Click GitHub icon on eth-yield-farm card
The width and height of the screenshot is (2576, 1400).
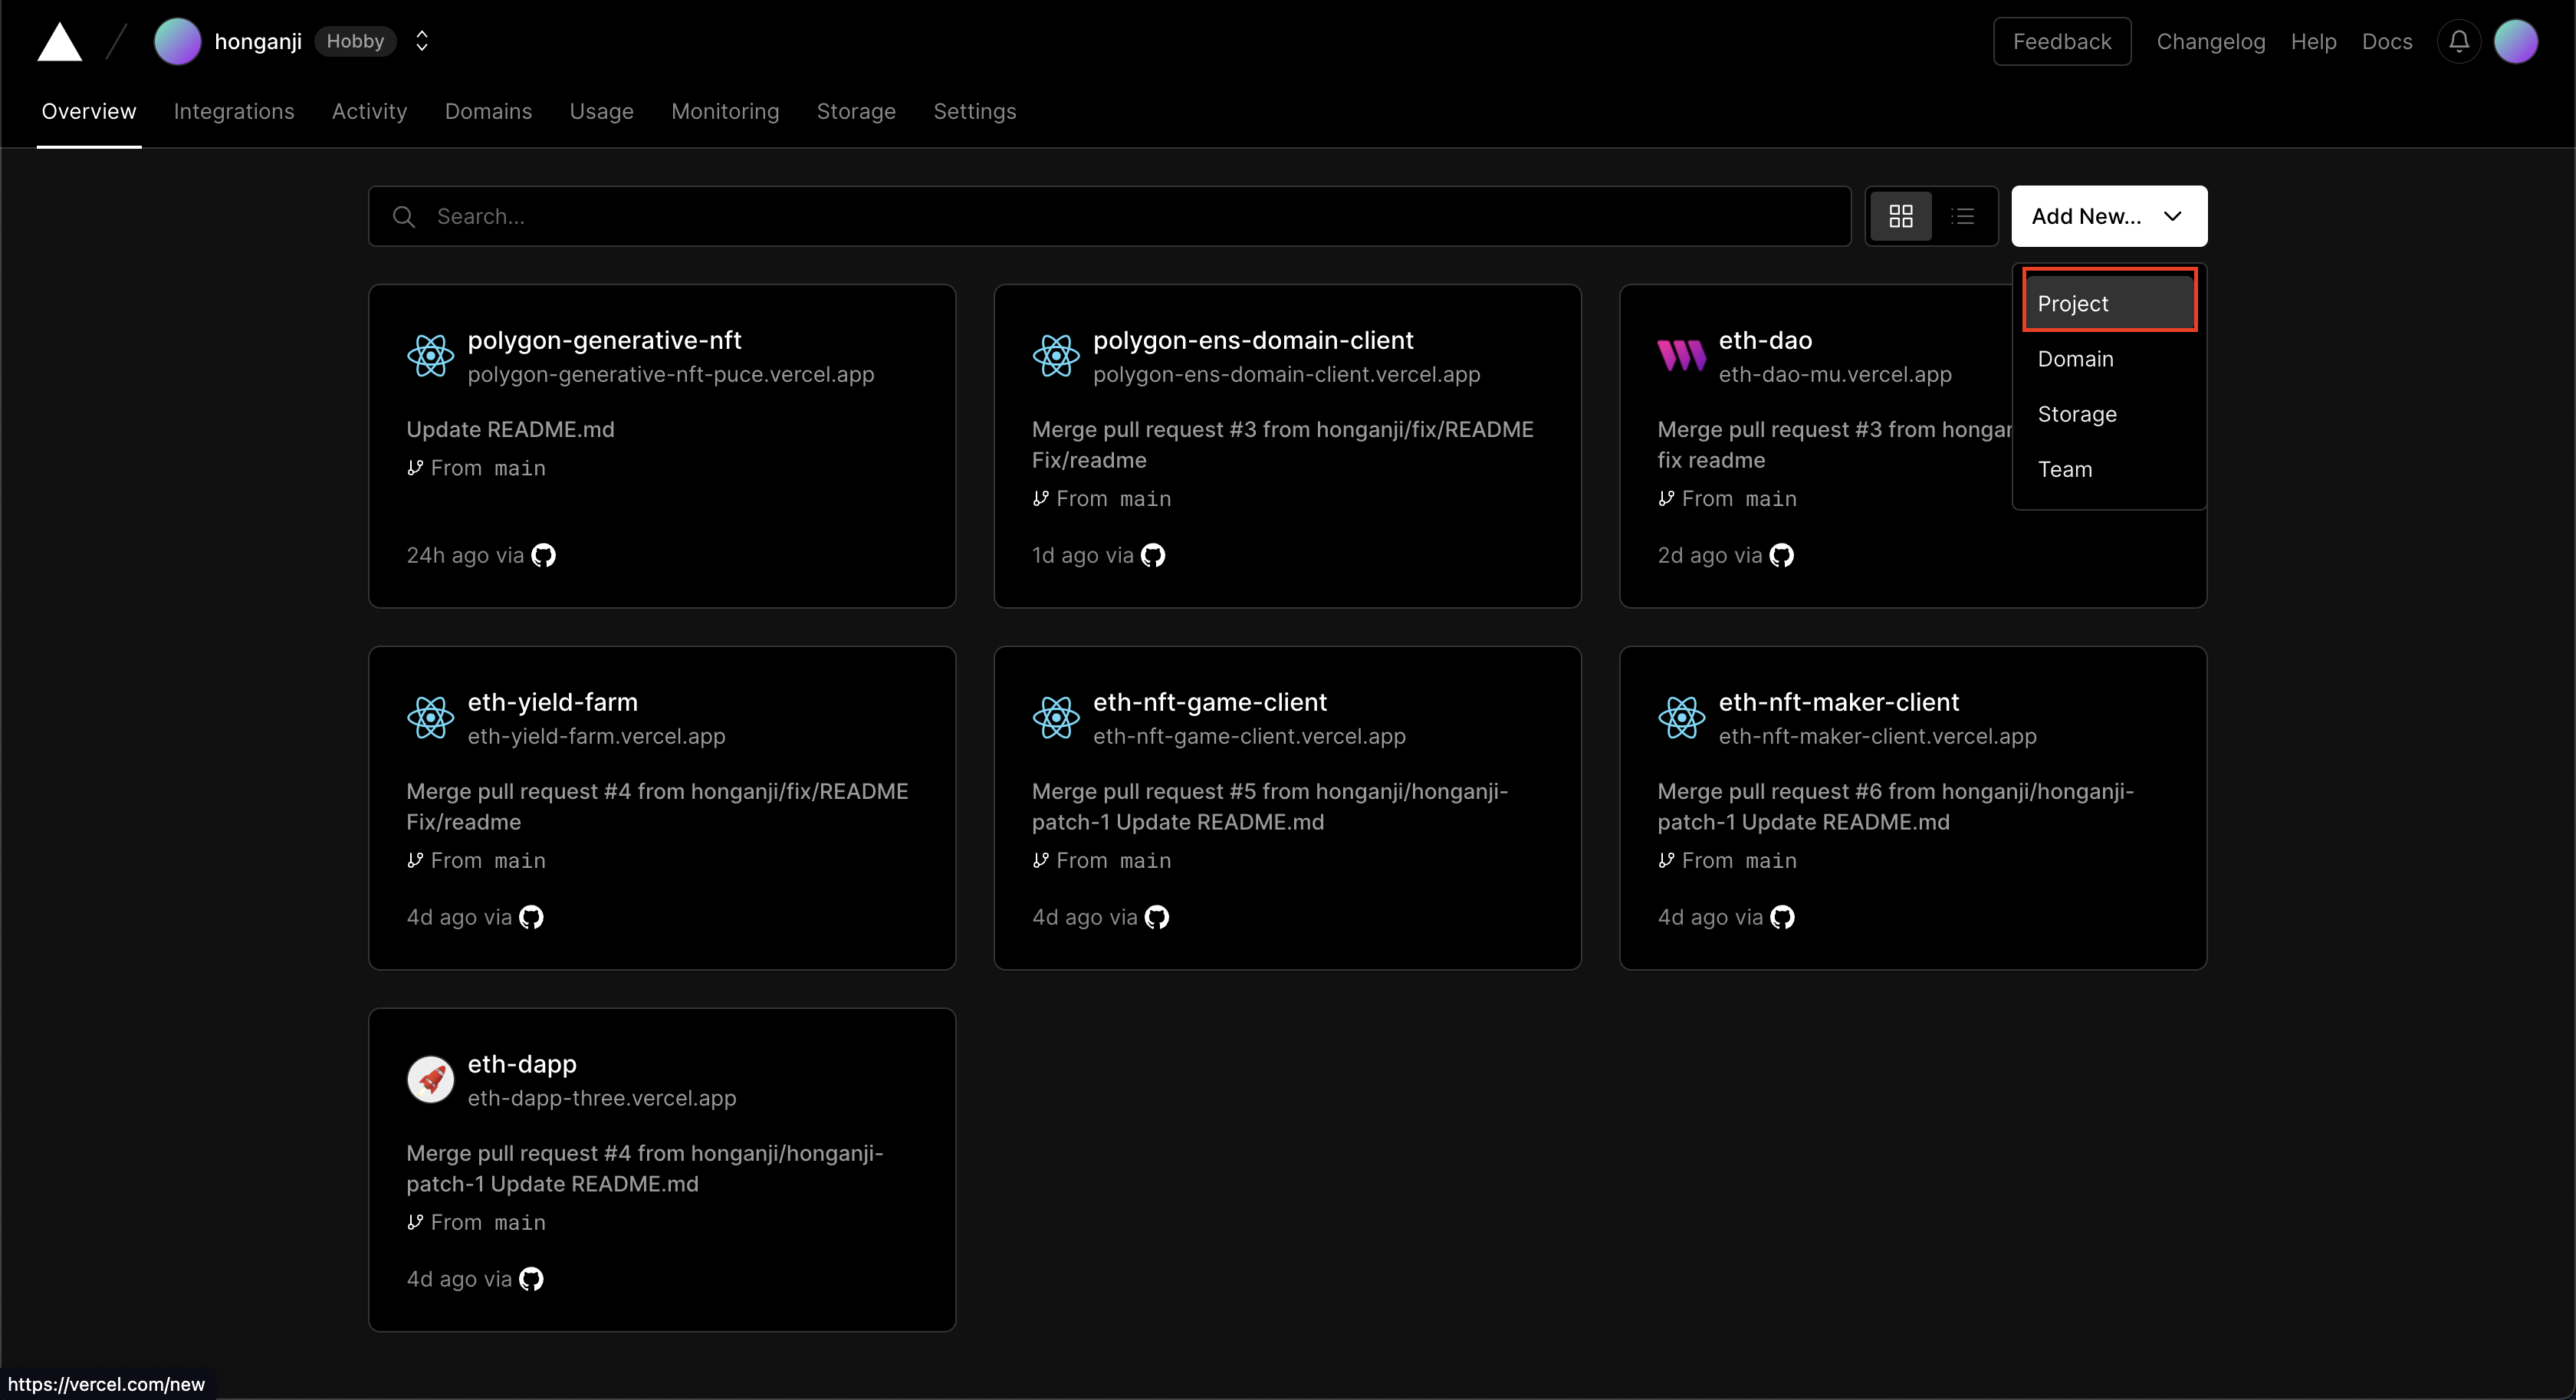pos(531,917)
